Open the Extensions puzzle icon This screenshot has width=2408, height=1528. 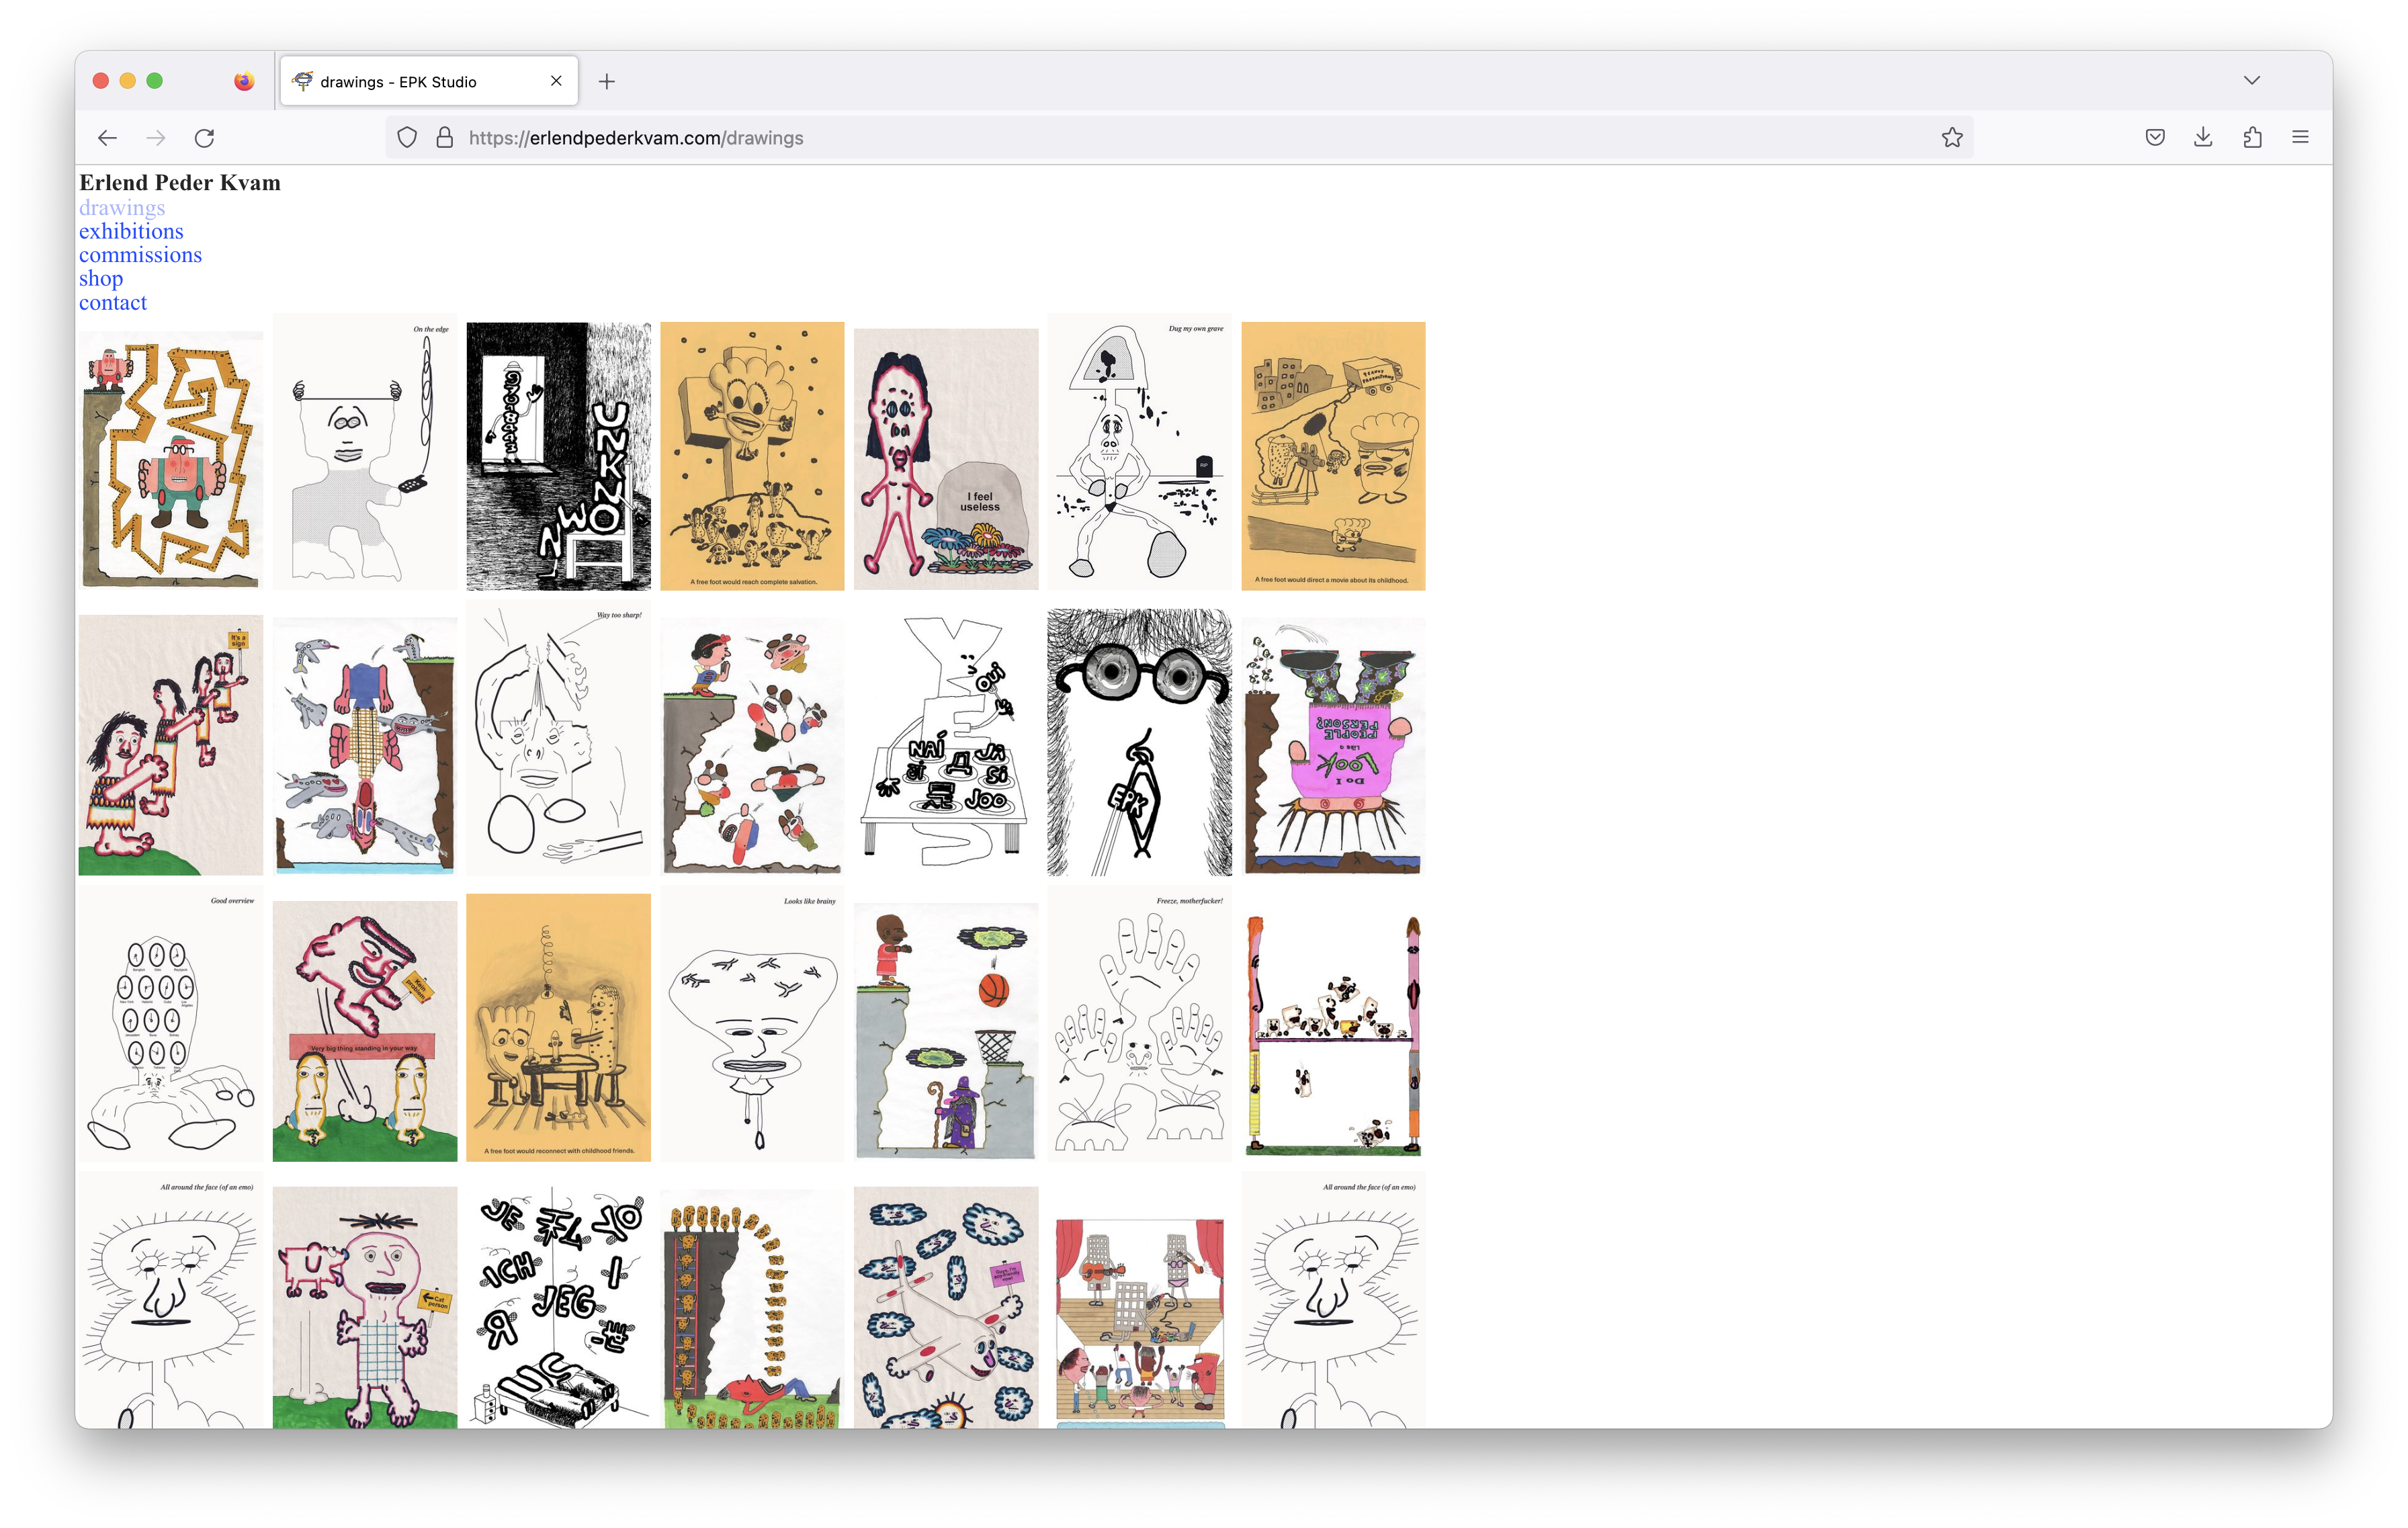coord(2252,138)
